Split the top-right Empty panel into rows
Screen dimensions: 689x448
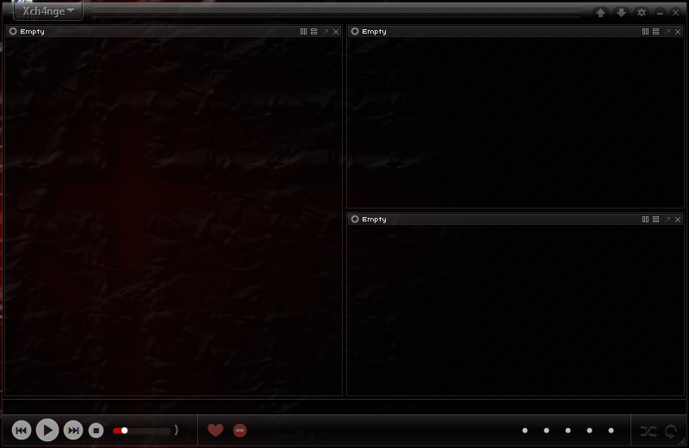[655, 32]
